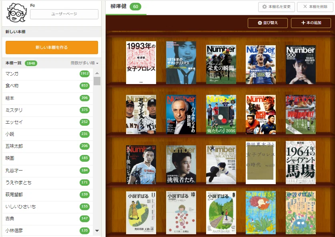Select the マンガ bookshelf row
This screenshot has width=335, height=237.
[48, 74]
